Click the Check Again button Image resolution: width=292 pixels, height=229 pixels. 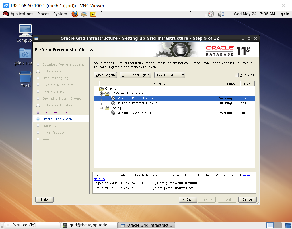(x=105, y=75)
